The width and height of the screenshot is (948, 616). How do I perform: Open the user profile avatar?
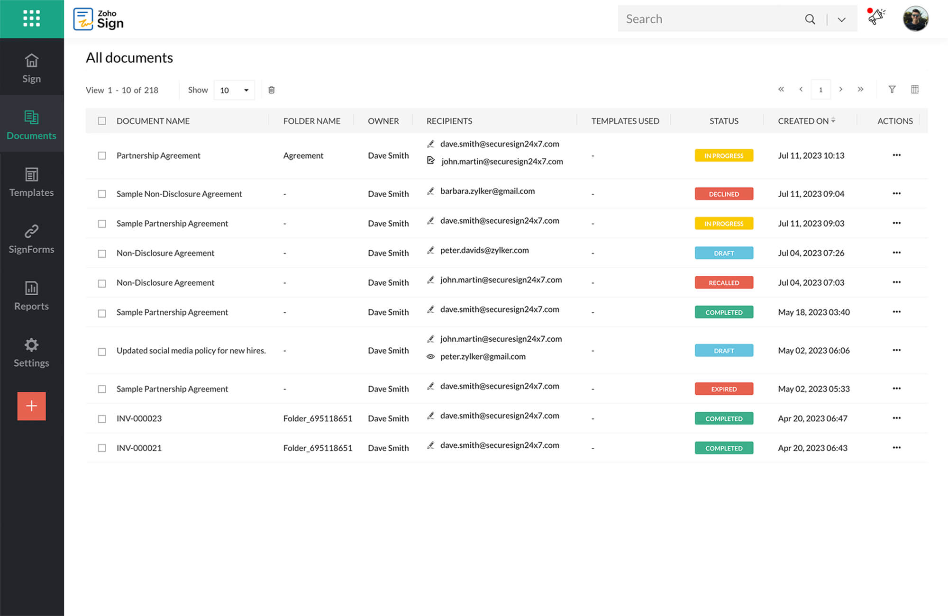click(x=915, y=19)
